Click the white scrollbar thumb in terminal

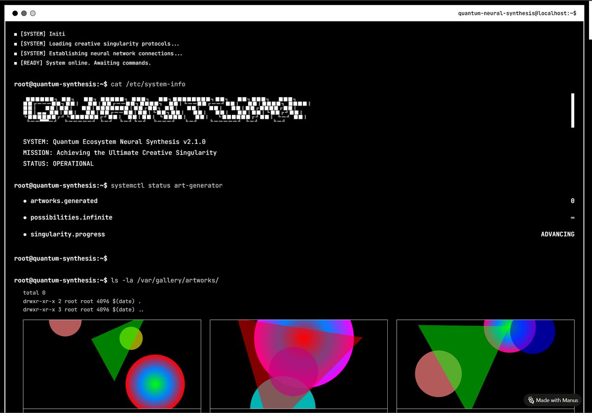point(573,110)
